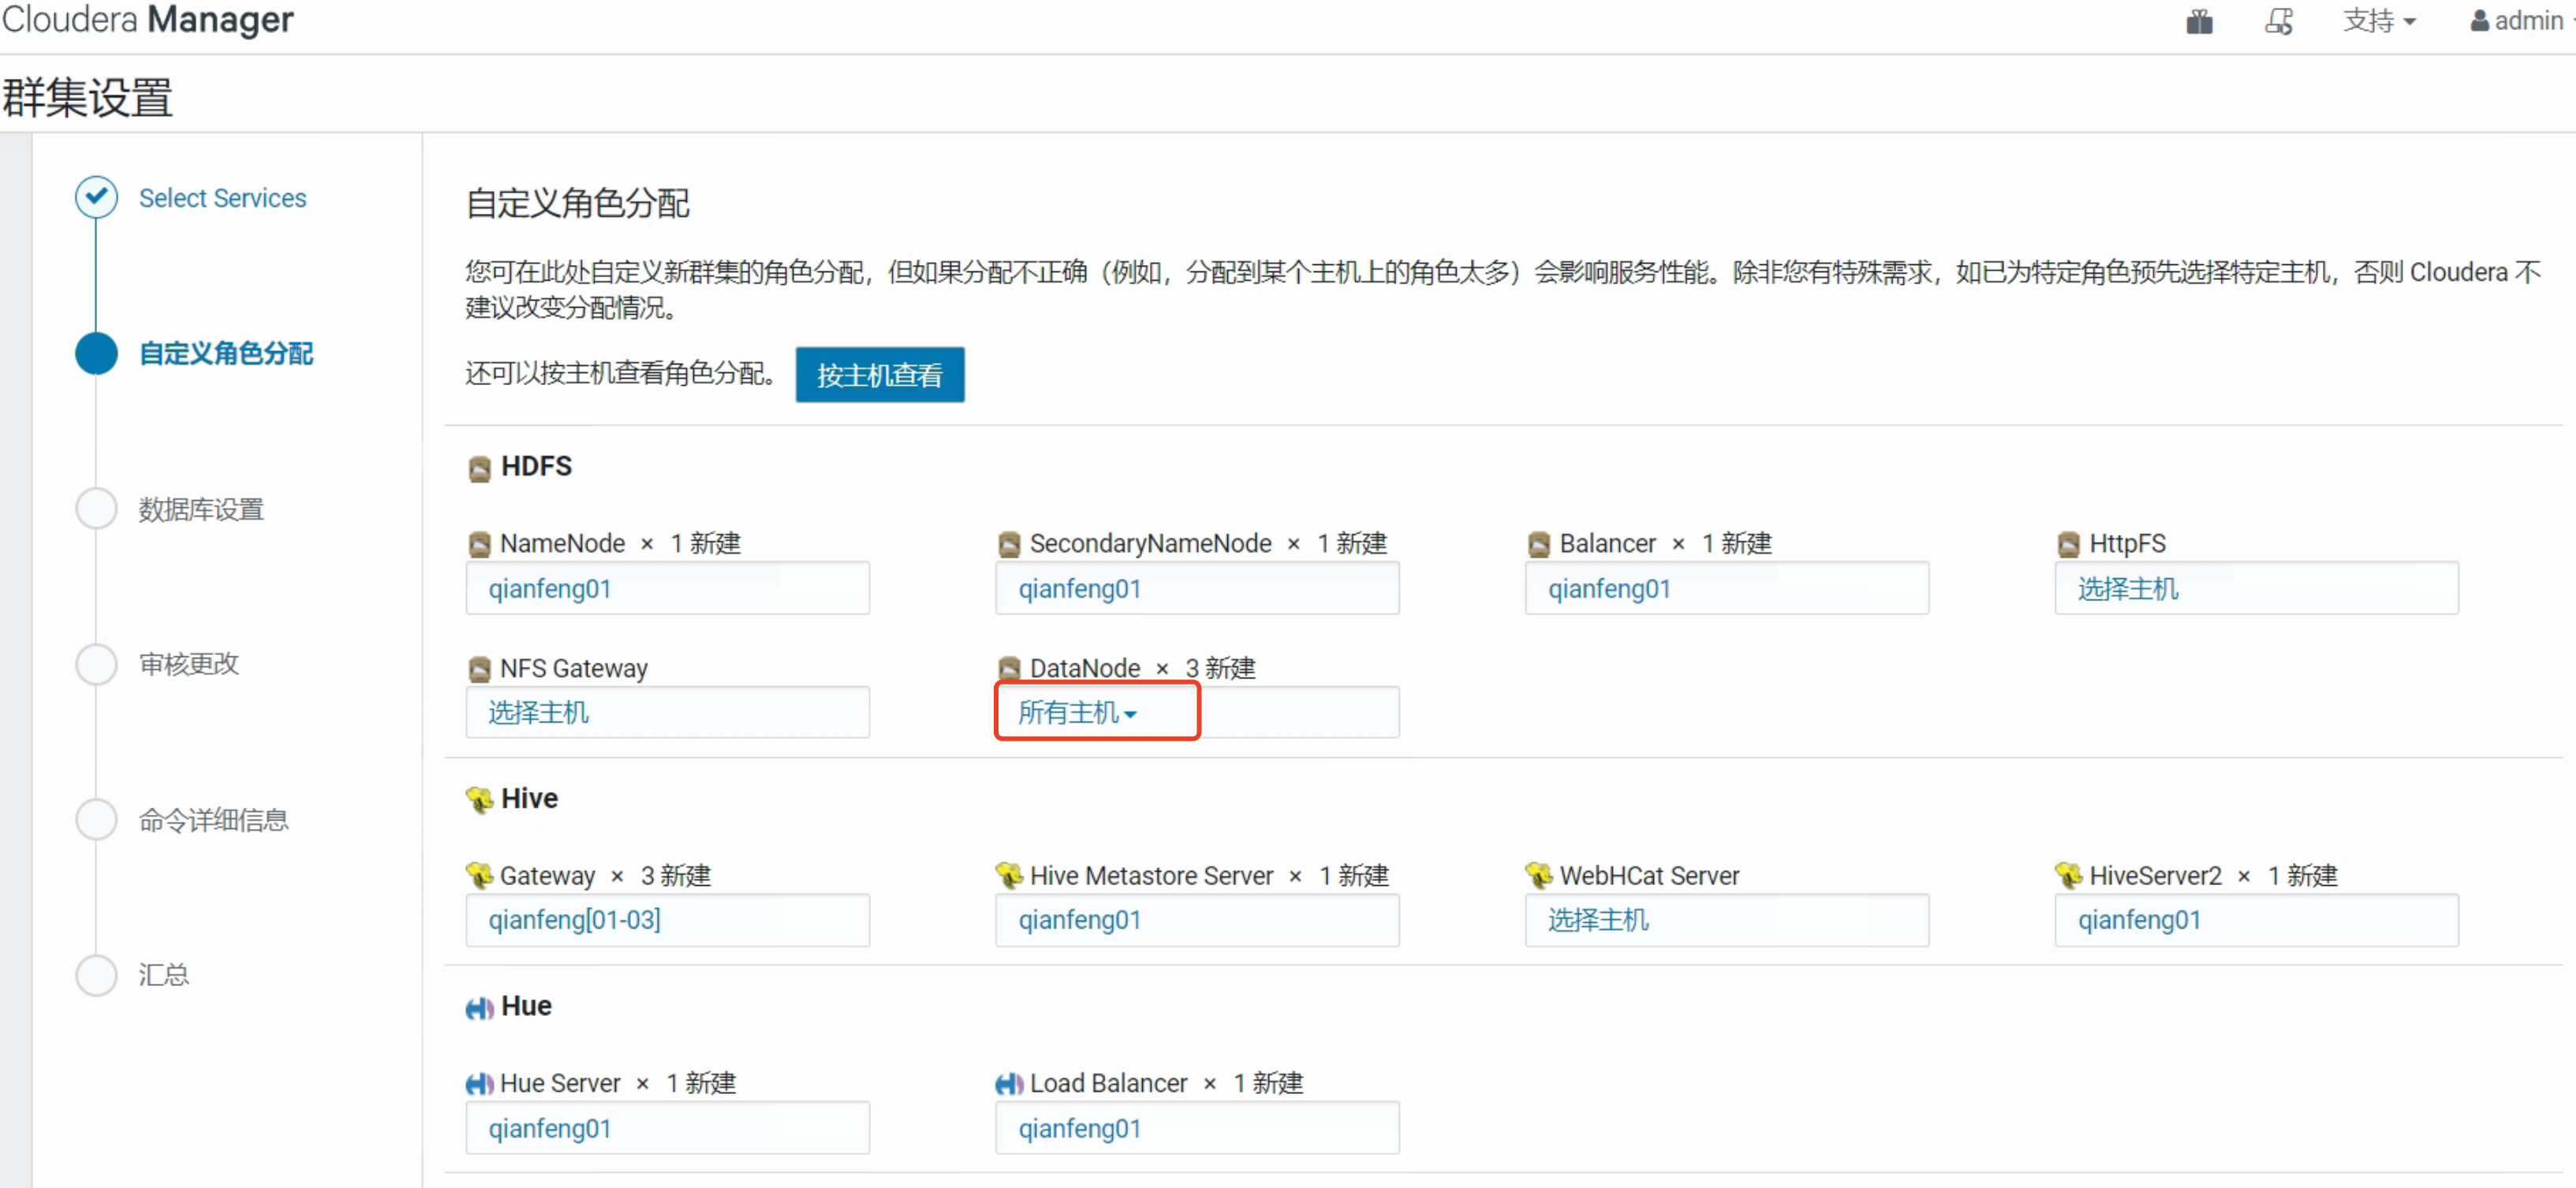Click the running commands icon in header
The image size is (2576, 1188).
(x=2278, y=21)
